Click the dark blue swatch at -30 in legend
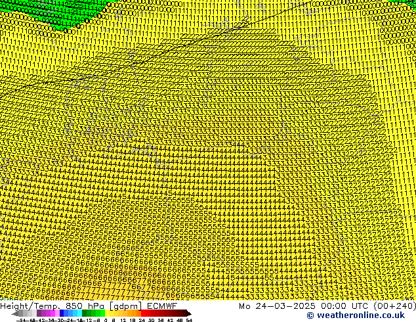 (x=62, y=313)
